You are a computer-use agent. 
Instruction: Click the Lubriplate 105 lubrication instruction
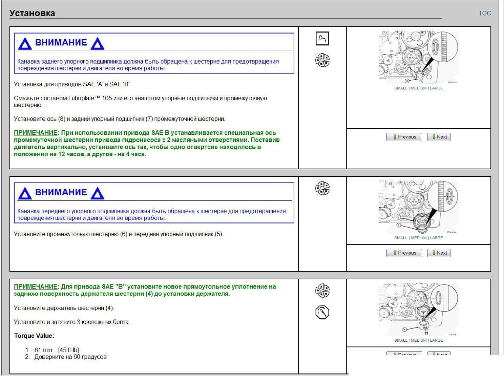coord(140,102)
